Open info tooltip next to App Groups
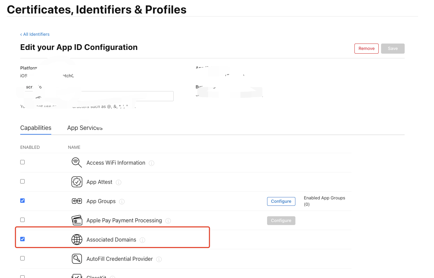 click(122, 202)
